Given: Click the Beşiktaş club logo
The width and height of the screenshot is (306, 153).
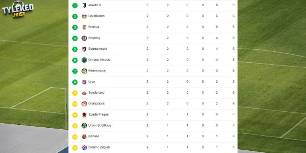Looking at the screenshot, I should click(84, 38).
